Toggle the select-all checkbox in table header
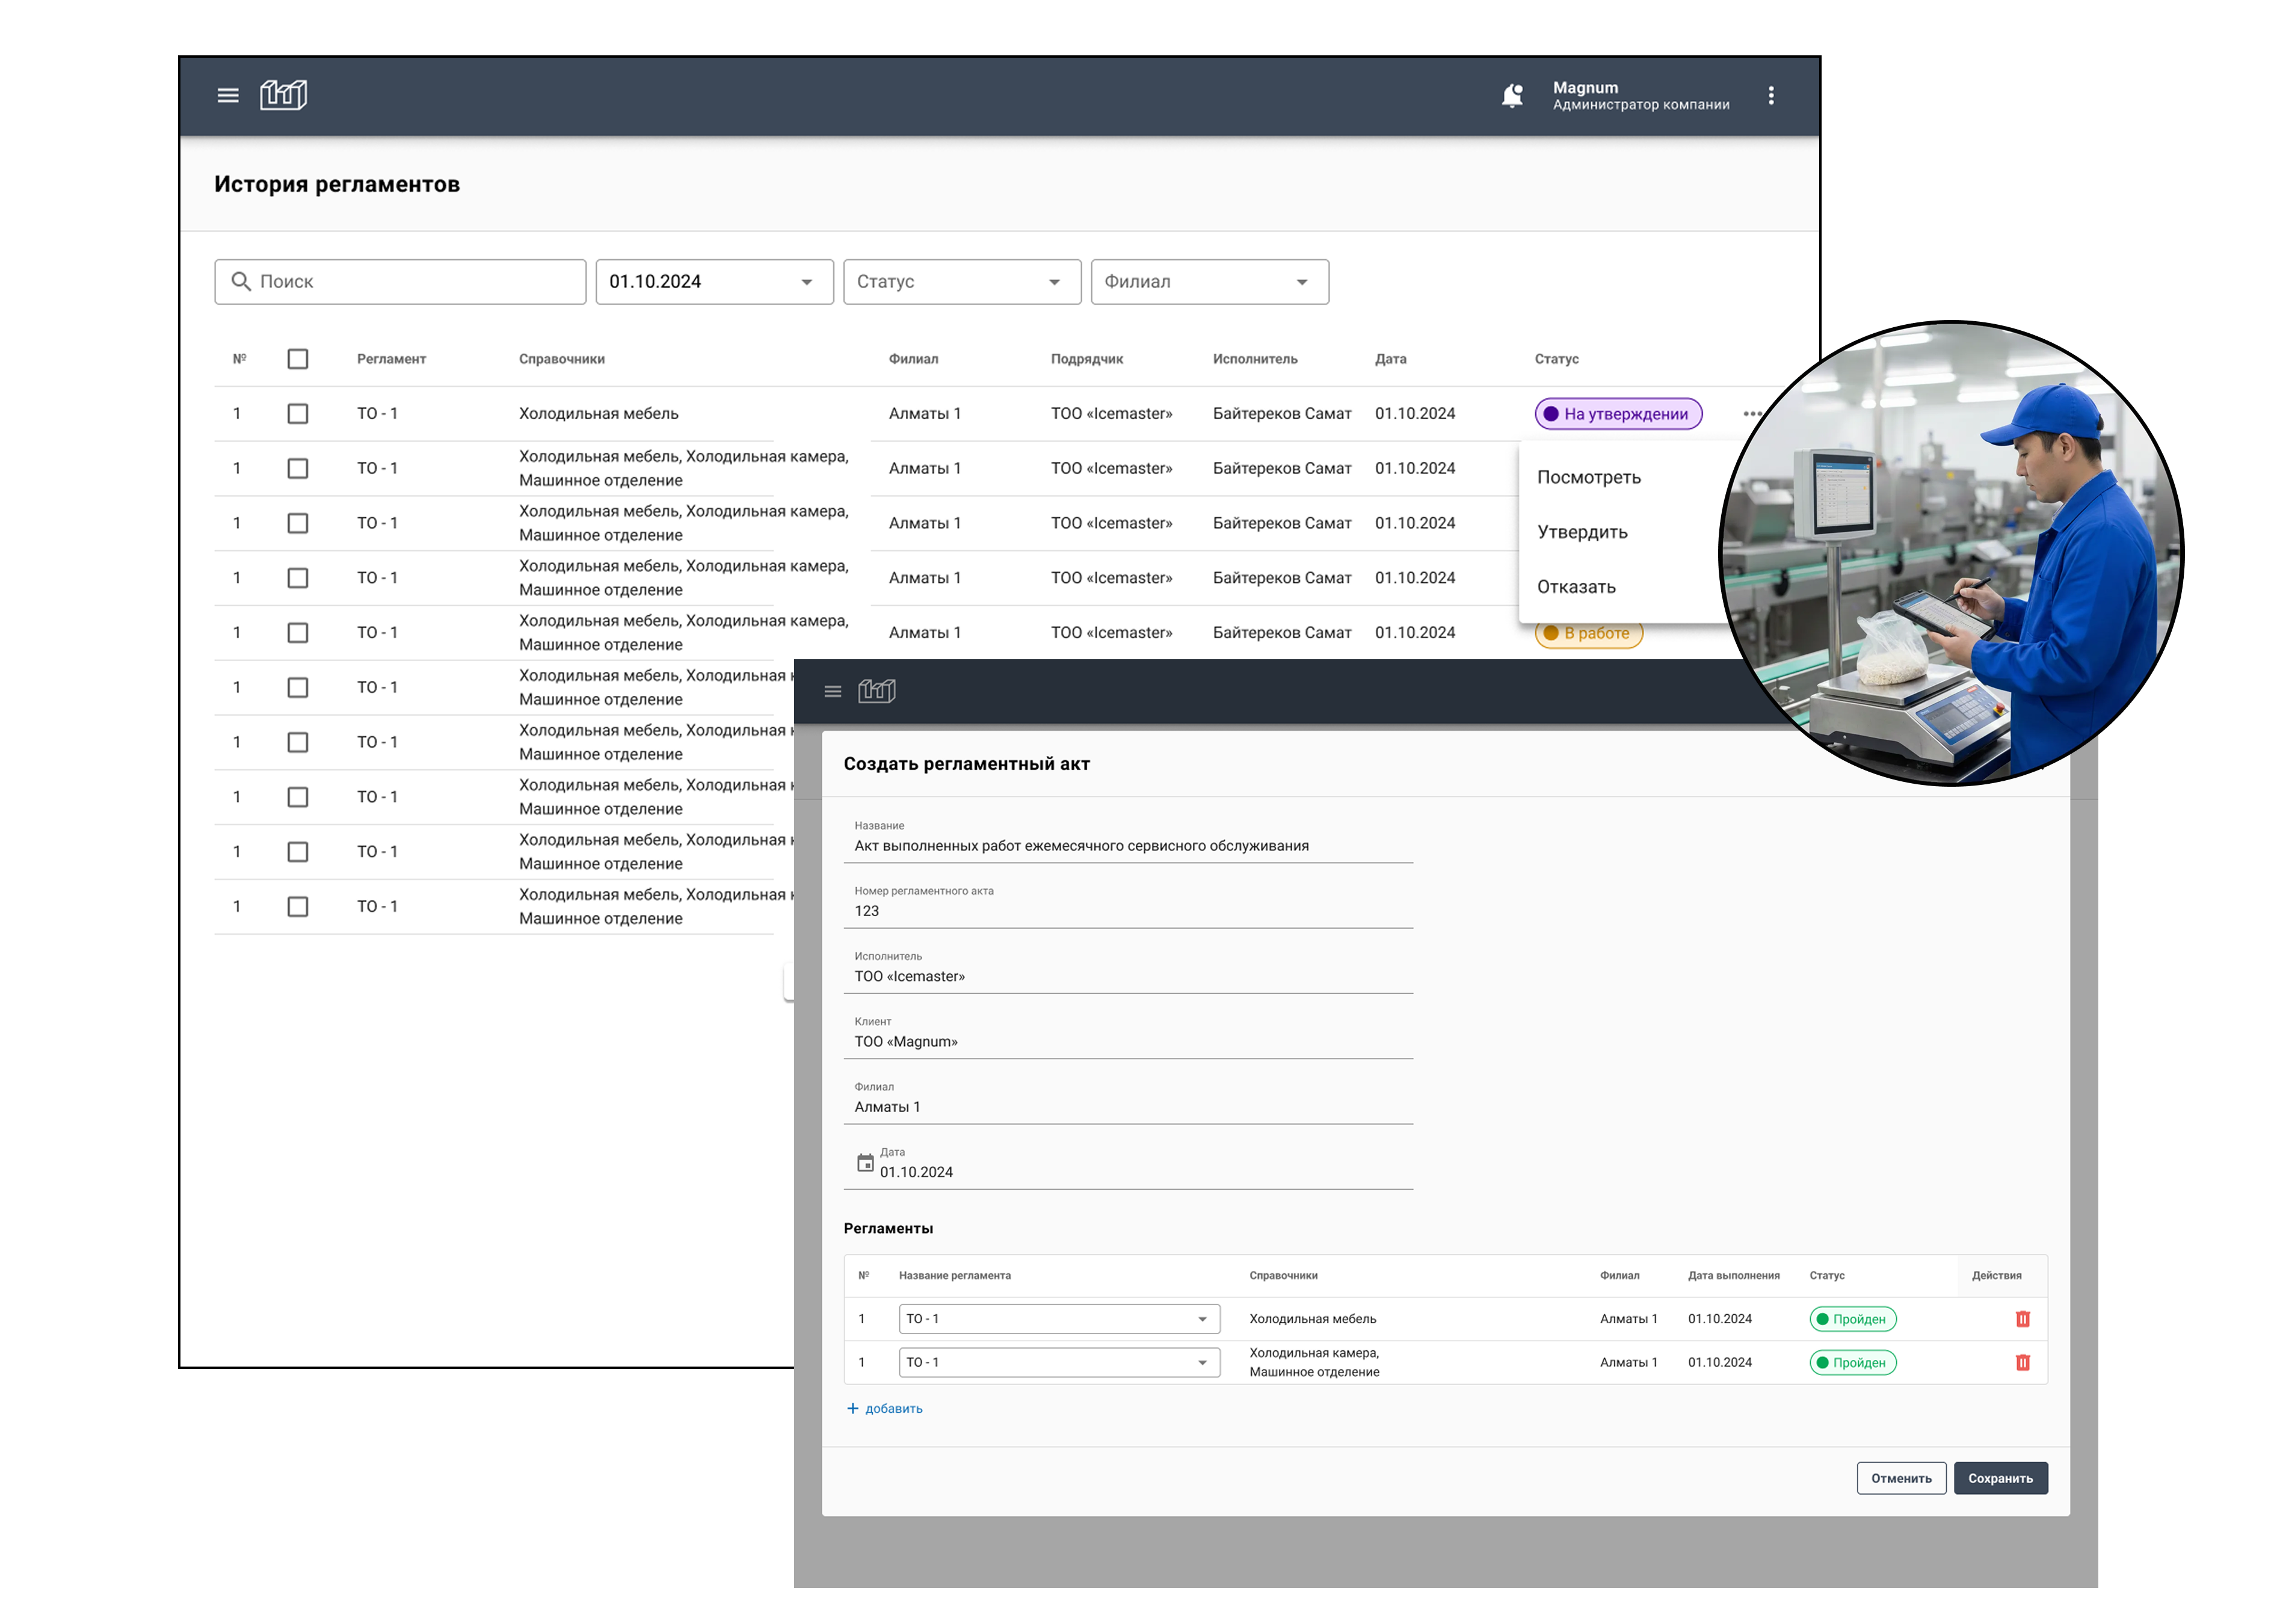Viewport: 2274px width, 1624px height. pos(298,359)
